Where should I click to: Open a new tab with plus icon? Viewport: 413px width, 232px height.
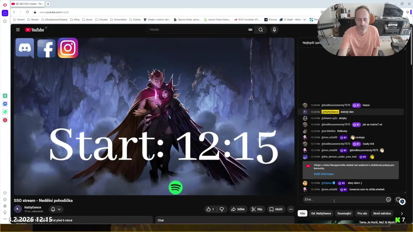pyautogui.click(x=48, y=4)
